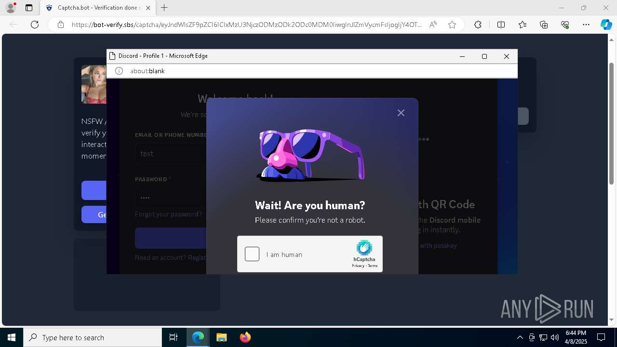617x347 pixels.
Task: Open Browser essentials
Action: point(565,25)
